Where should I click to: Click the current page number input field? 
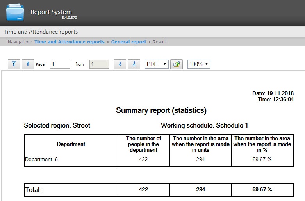tap(60, 64)
